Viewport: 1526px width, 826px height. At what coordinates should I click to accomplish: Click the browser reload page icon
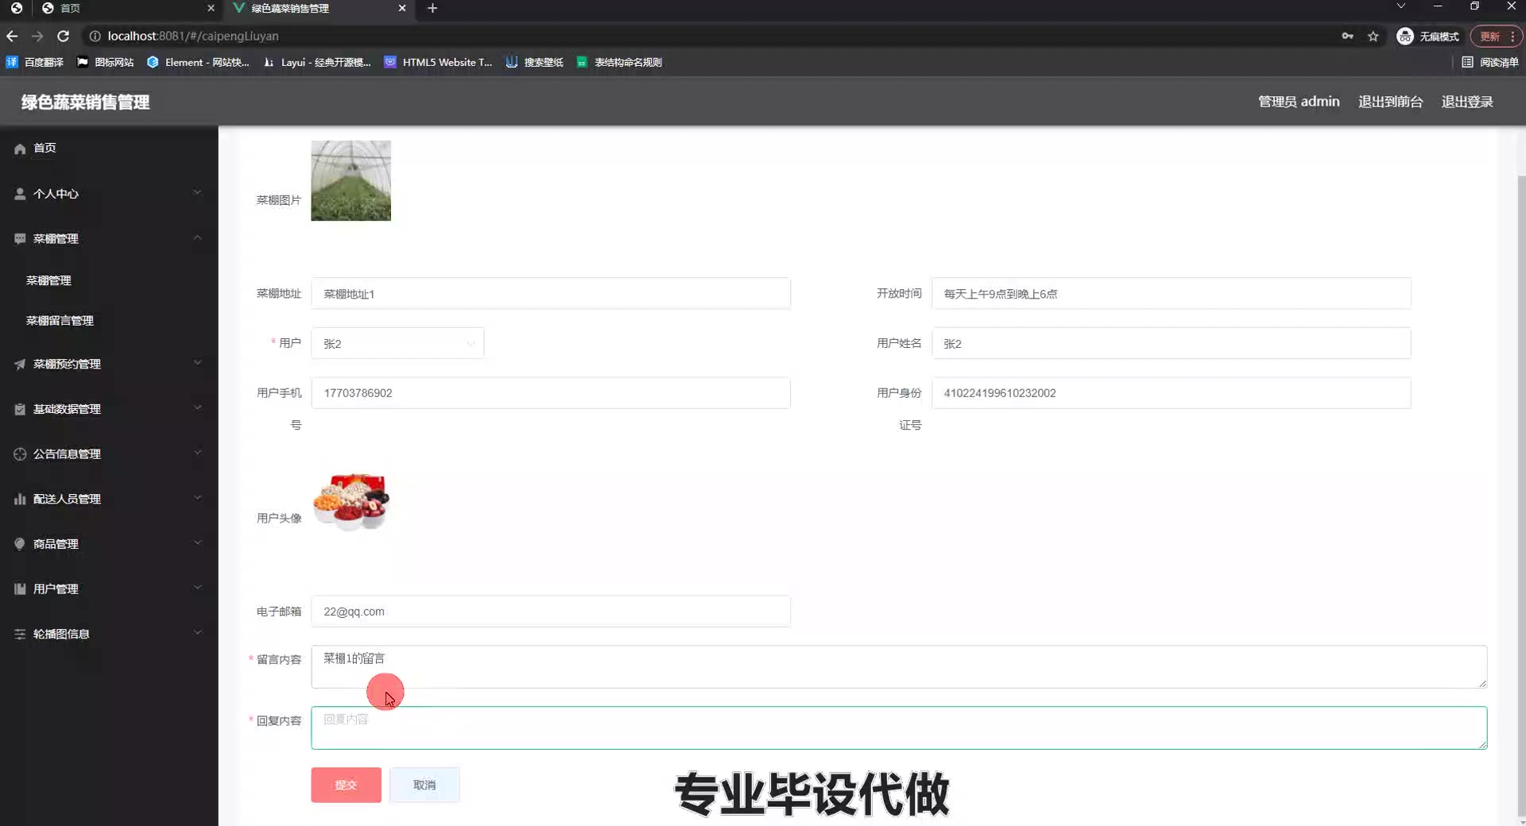click(x=64, y=36)
